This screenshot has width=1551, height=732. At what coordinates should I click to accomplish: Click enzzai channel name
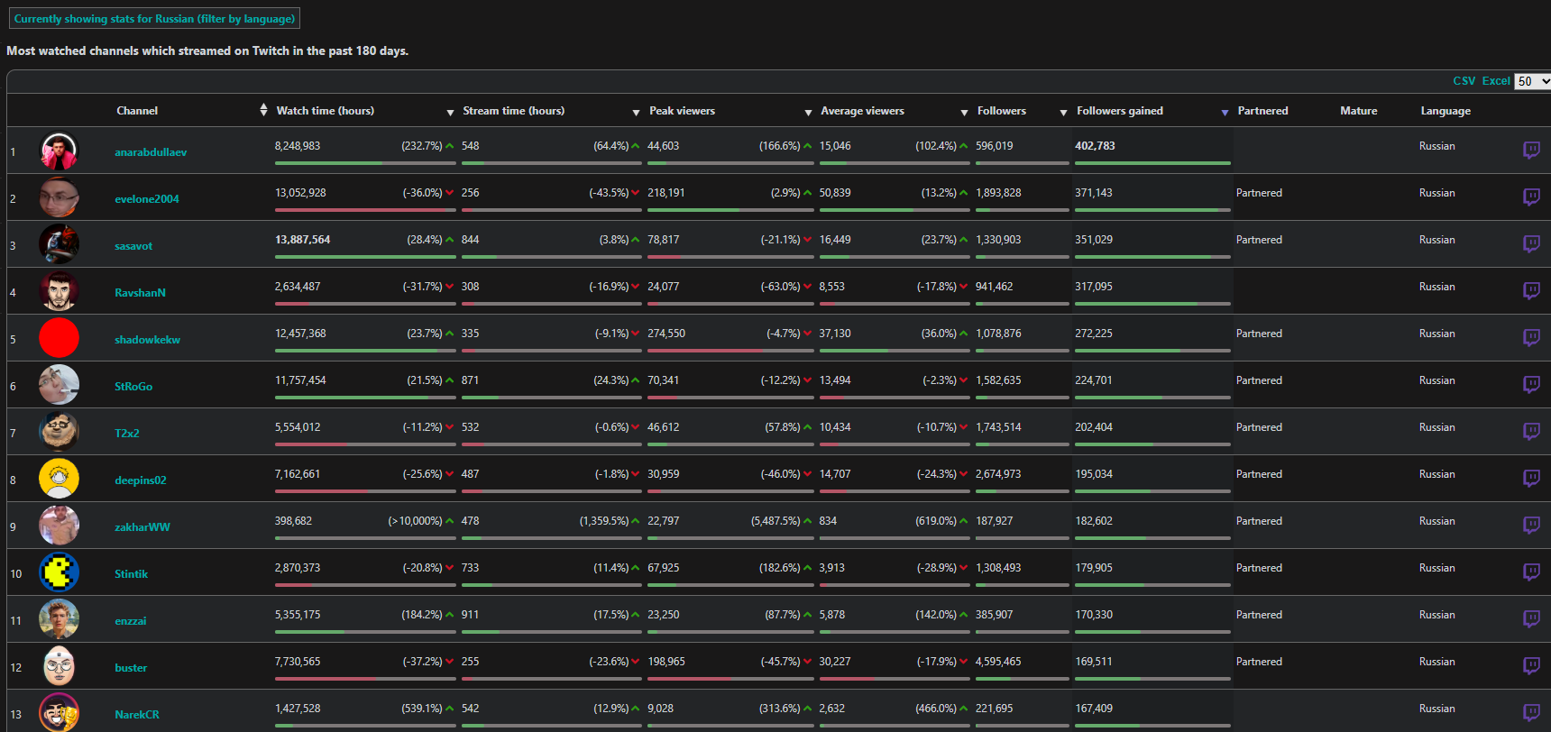click(x=130, y=621)
